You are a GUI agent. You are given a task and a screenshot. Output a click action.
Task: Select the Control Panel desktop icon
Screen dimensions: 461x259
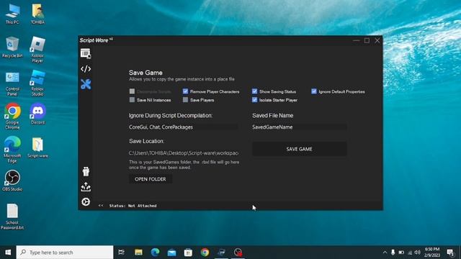(12, 83)
